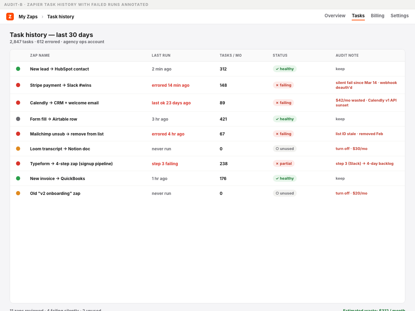Open Old "v2 onboarding" zap
This screenshot has height=311, width=415.
tap(55, 193)
